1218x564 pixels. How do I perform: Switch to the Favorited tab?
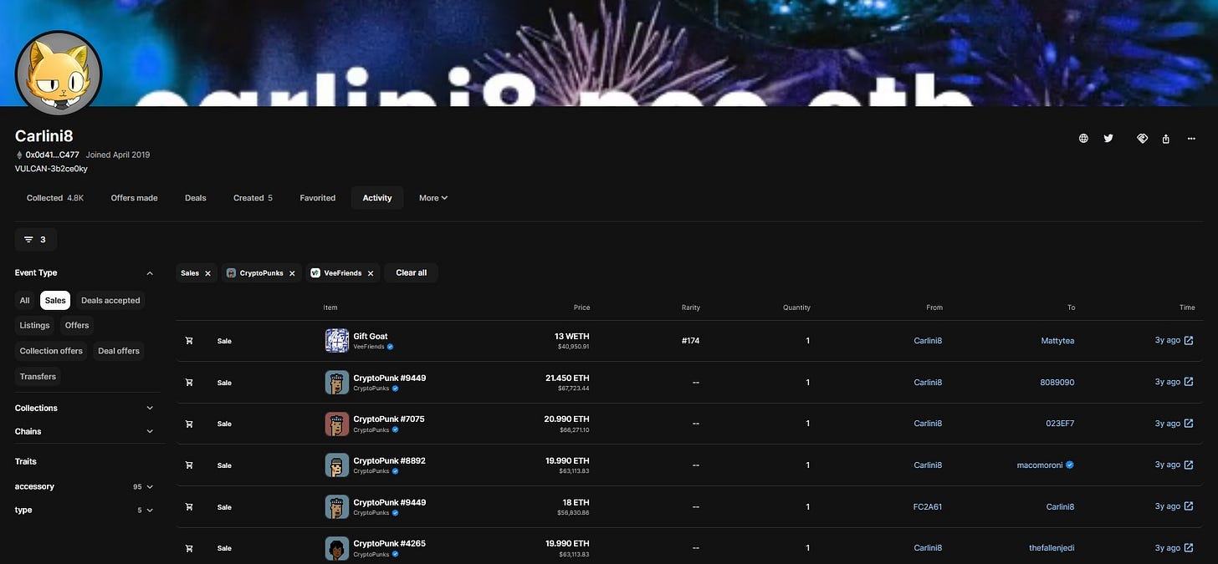(318, 198)
